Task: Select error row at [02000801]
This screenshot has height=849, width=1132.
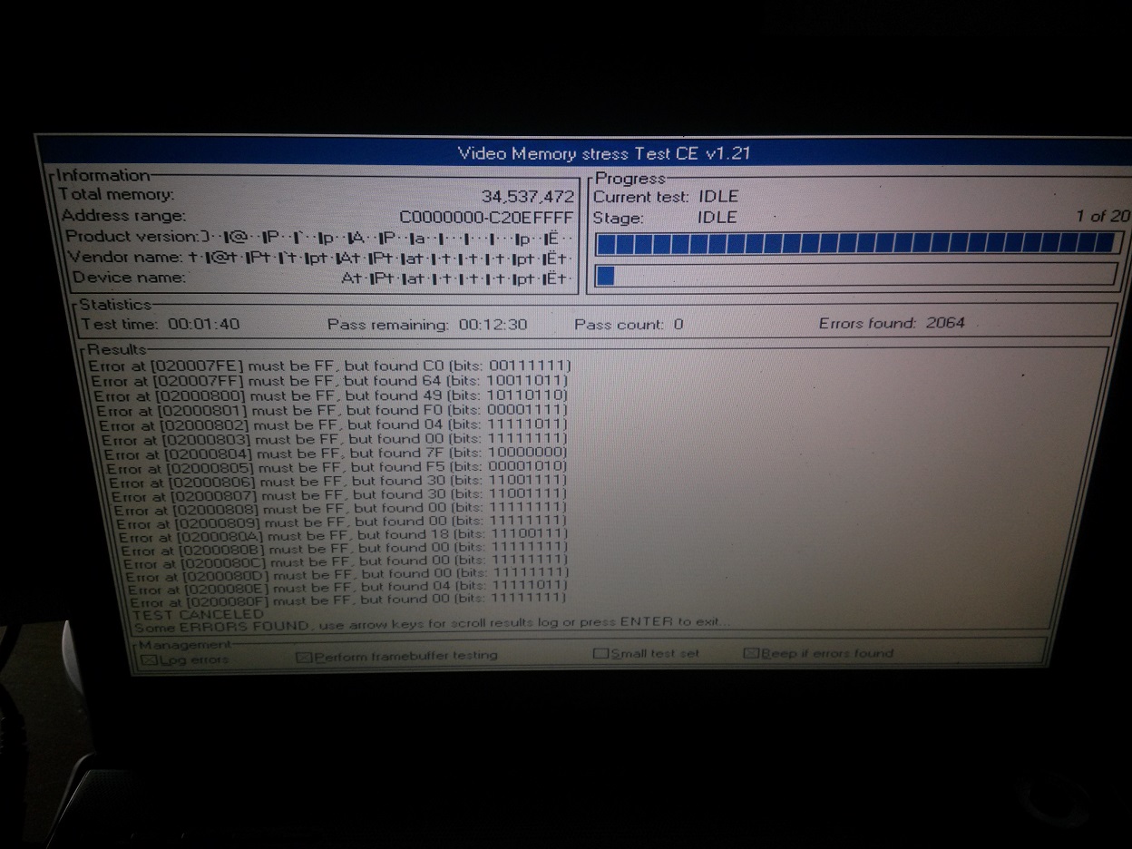Action: [332, 410]
